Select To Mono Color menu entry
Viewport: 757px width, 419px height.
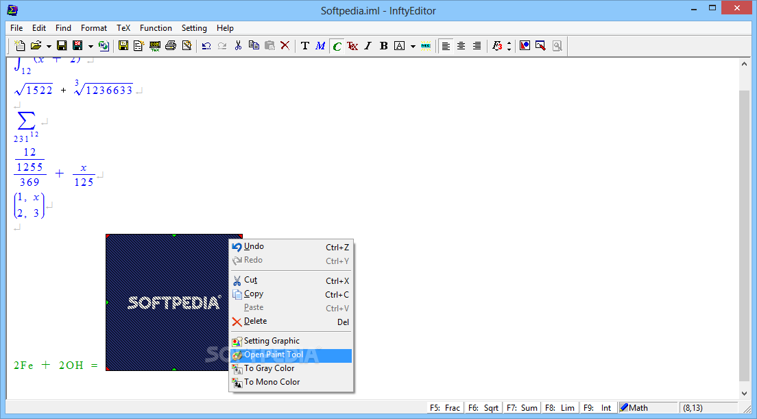(291, 383)
